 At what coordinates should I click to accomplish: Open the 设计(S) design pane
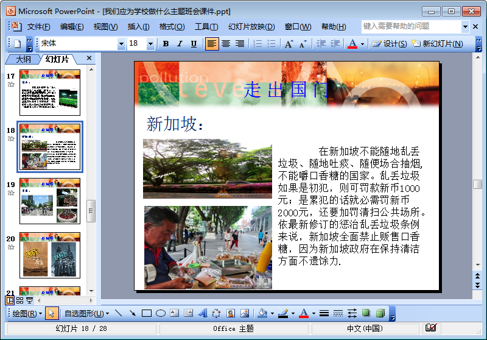pyautogui.click(x=390, y=44)
